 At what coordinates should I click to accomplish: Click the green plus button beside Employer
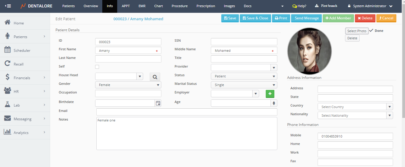[x=270, y=94]
